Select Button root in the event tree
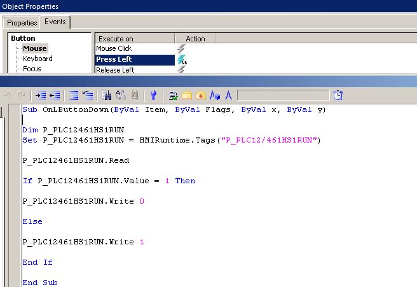This screenshot has height=287, width=417. (x=23, y=38)
